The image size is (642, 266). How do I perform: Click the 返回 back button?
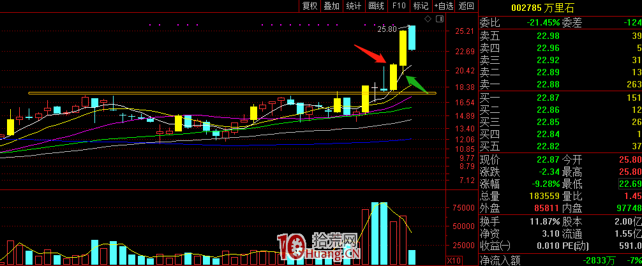pos(467,6)
